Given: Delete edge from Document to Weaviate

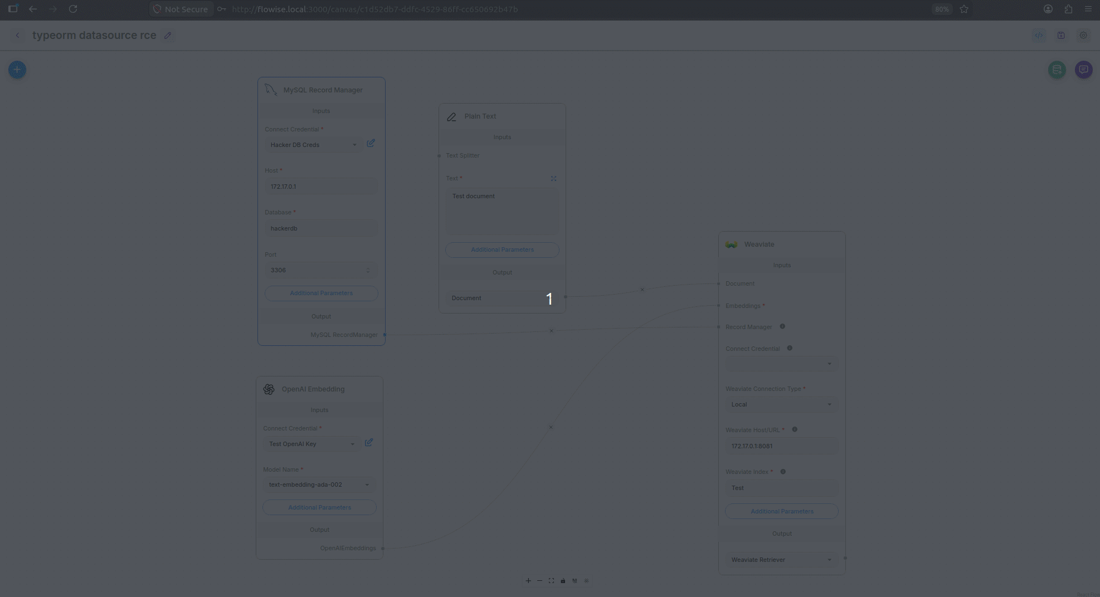Looking at the screenshot, I should [x=642, y=290].
